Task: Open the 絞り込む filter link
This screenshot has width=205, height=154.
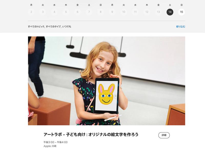Action: click(x=181, y=27)
